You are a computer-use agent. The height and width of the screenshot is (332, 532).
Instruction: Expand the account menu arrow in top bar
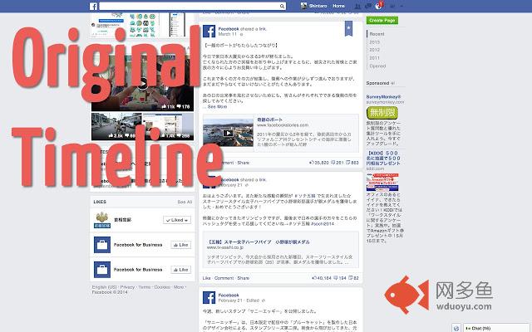(401, 6)
